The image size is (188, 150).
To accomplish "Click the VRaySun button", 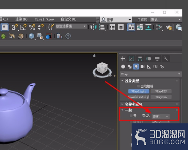I will coord(161,97).
